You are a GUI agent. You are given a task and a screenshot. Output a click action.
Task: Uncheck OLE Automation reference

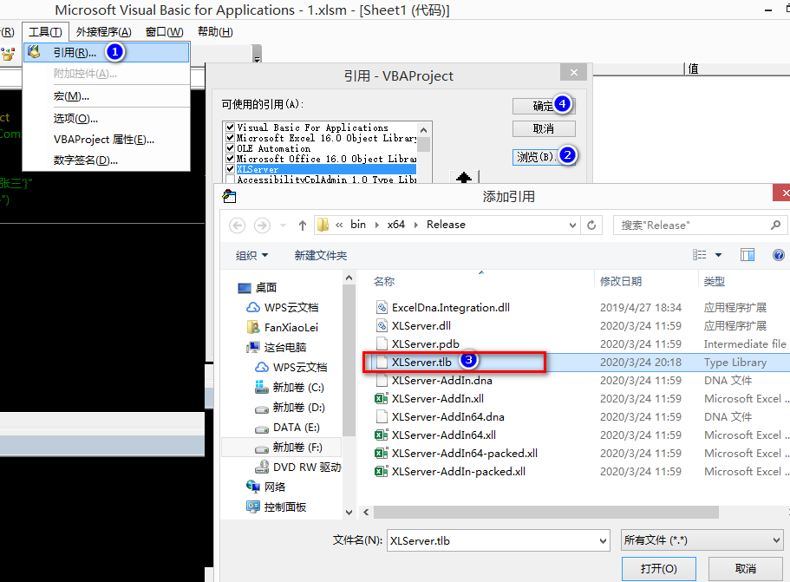[x=231, y=148]
